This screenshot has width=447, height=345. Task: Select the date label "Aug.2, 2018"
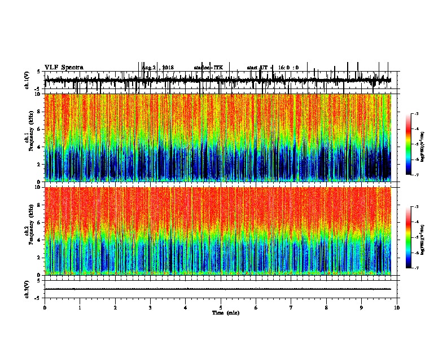(x=158, y=68)
